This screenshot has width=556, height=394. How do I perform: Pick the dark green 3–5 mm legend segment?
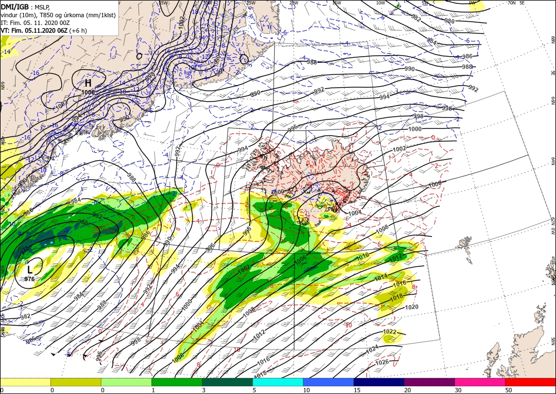point(227,382)
